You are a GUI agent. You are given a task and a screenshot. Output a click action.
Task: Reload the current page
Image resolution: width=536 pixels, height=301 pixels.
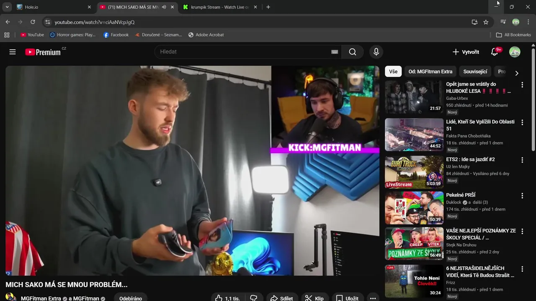(33, 22)
